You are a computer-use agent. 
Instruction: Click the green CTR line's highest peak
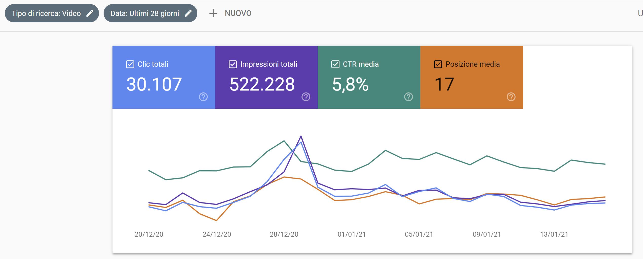(284, 141)
